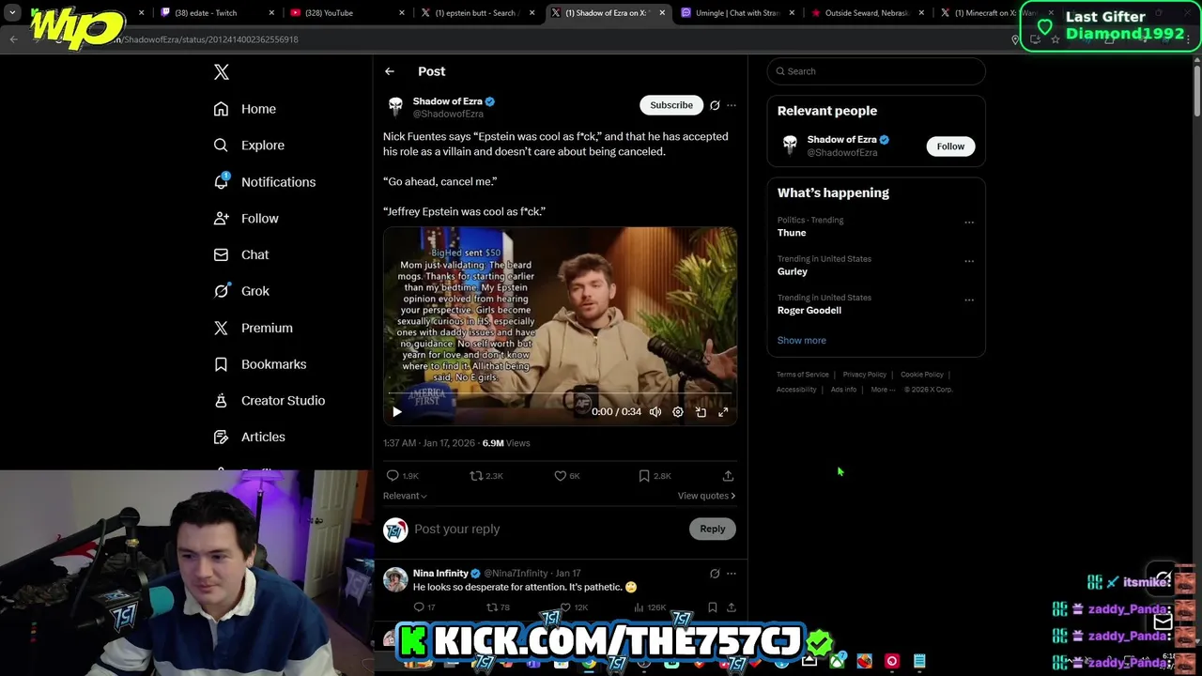The height and width of the screenshot is (676, 1202).
Task: Open Roger Goodell trending topic
Action: [x=809, y=310]
